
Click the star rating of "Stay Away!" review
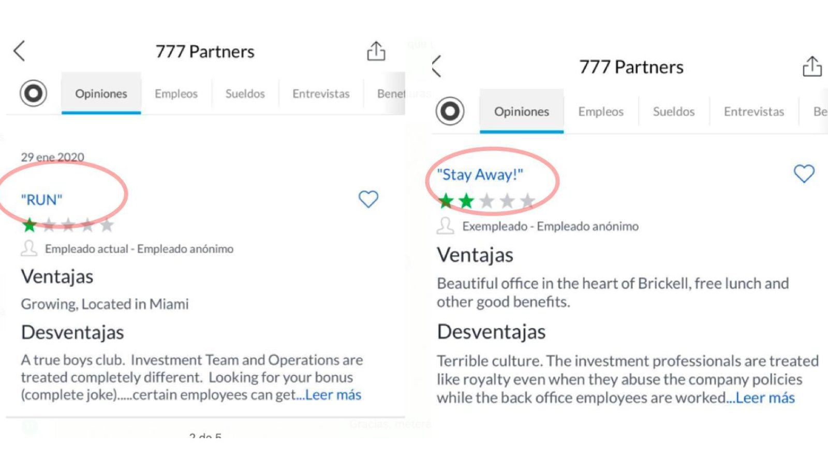[x=486, y=200]
